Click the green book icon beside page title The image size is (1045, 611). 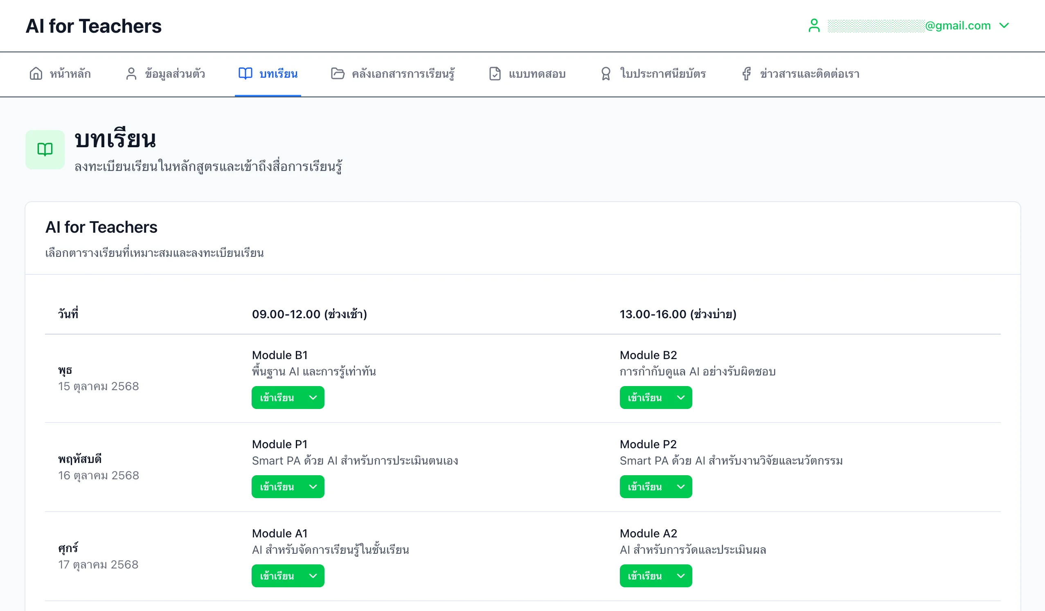tap(45, 149)
